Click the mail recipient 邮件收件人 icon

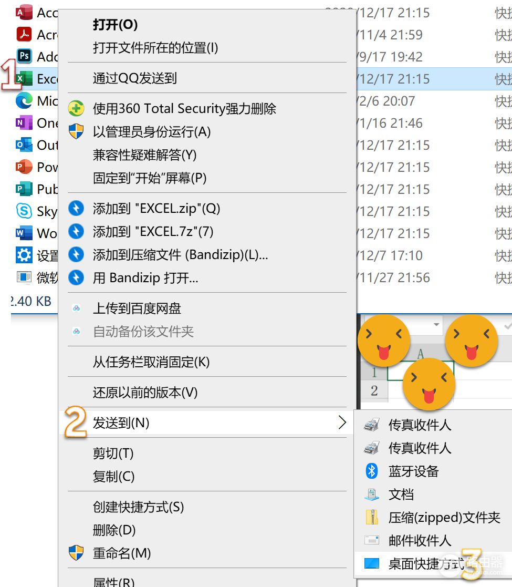[x=372, y=540]
